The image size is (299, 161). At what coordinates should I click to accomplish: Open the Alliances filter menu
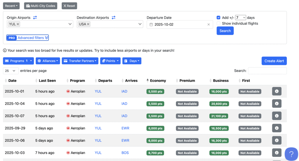(x=48, y=61)
